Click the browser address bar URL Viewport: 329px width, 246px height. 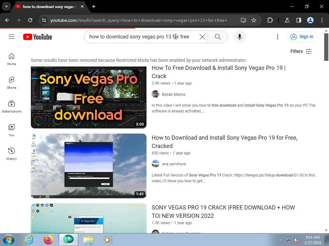[138, 20]
